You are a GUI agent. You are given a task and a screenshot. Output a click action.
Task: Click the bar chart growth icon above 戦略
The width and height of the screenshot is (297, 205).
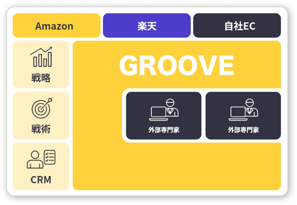41,57
